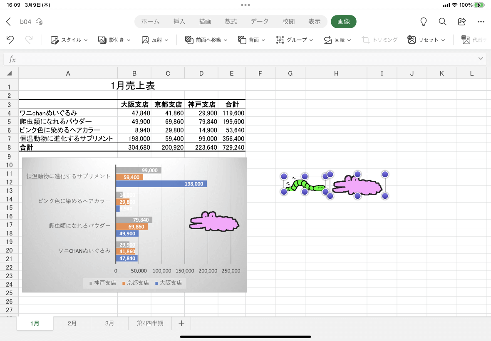The width and height of the screenshot is (491, 341).
Task: Click the select-all corner triangle
Action: click(10, 73)
